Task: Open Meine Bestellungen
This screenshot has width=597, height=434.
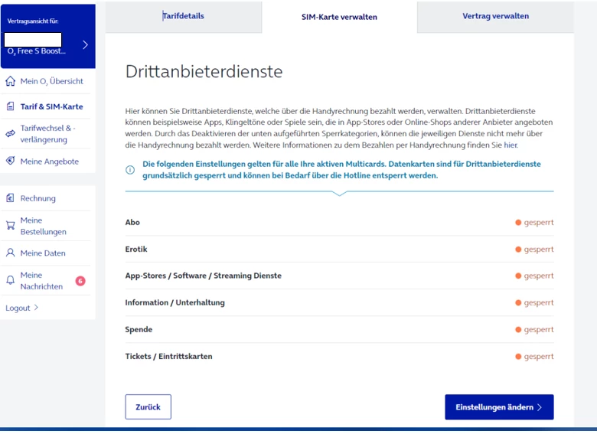Action: 45,226
